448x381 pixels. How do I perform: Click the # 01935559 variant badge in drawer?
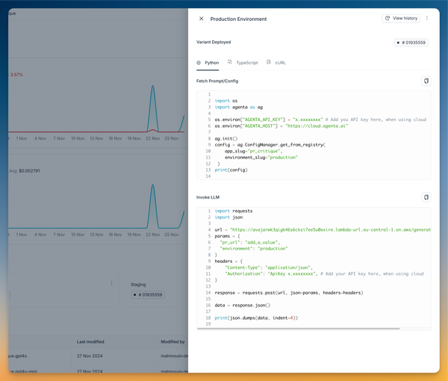pos(411,43)
